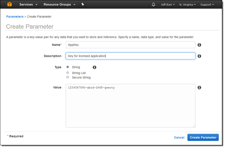The image size is (225, 148).
Task: Click the Cancel link
Action: [179, 137]
